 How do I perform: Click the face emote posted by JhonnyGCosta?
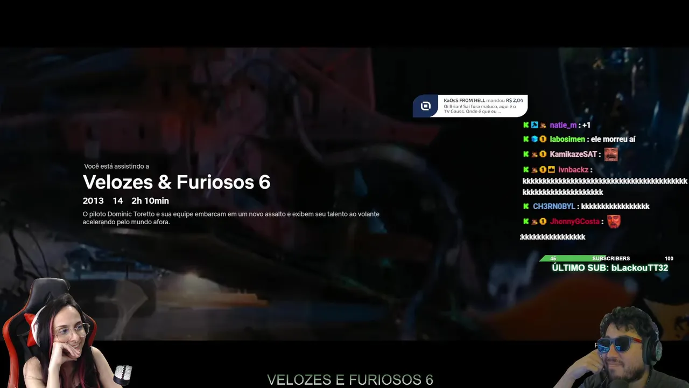(614, 221)
